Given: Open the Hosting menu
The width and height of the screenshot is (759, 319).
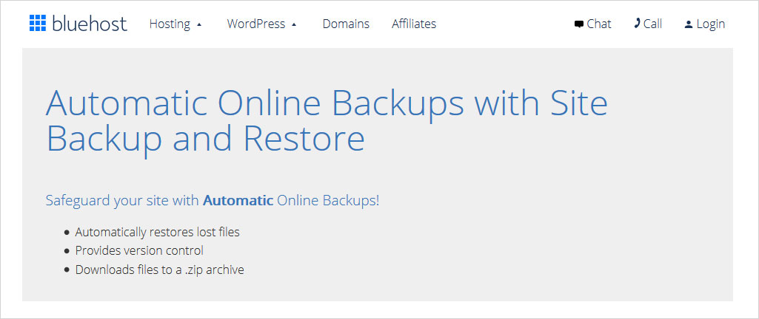Looking at the screenshot, I should pyautogui.click(x=170, y=24).
